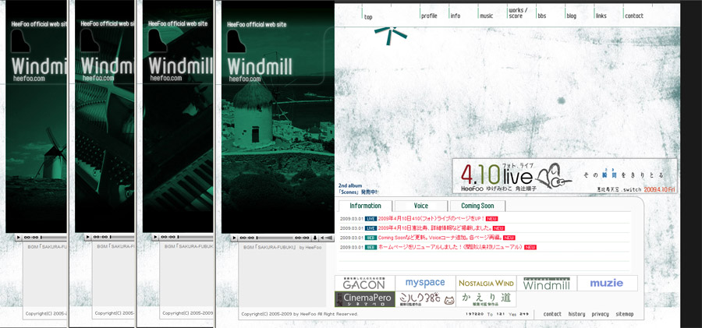This screenshot has height=328, width=702.
Task: Open the works / score page
Action: coord(518,13)
